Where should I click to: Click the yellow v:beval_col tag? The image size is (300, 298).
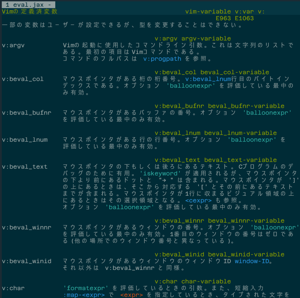[x=175, y=72]
